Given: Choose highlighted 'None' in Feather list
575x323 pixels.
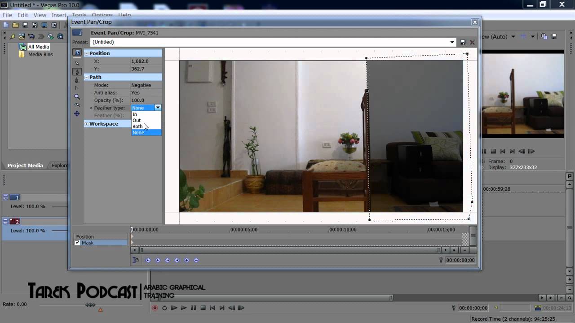Looking at the screenshot, I should click(146, 132).
